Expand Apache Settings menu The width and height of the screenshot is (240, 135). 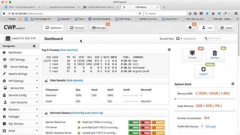[20, 74]
